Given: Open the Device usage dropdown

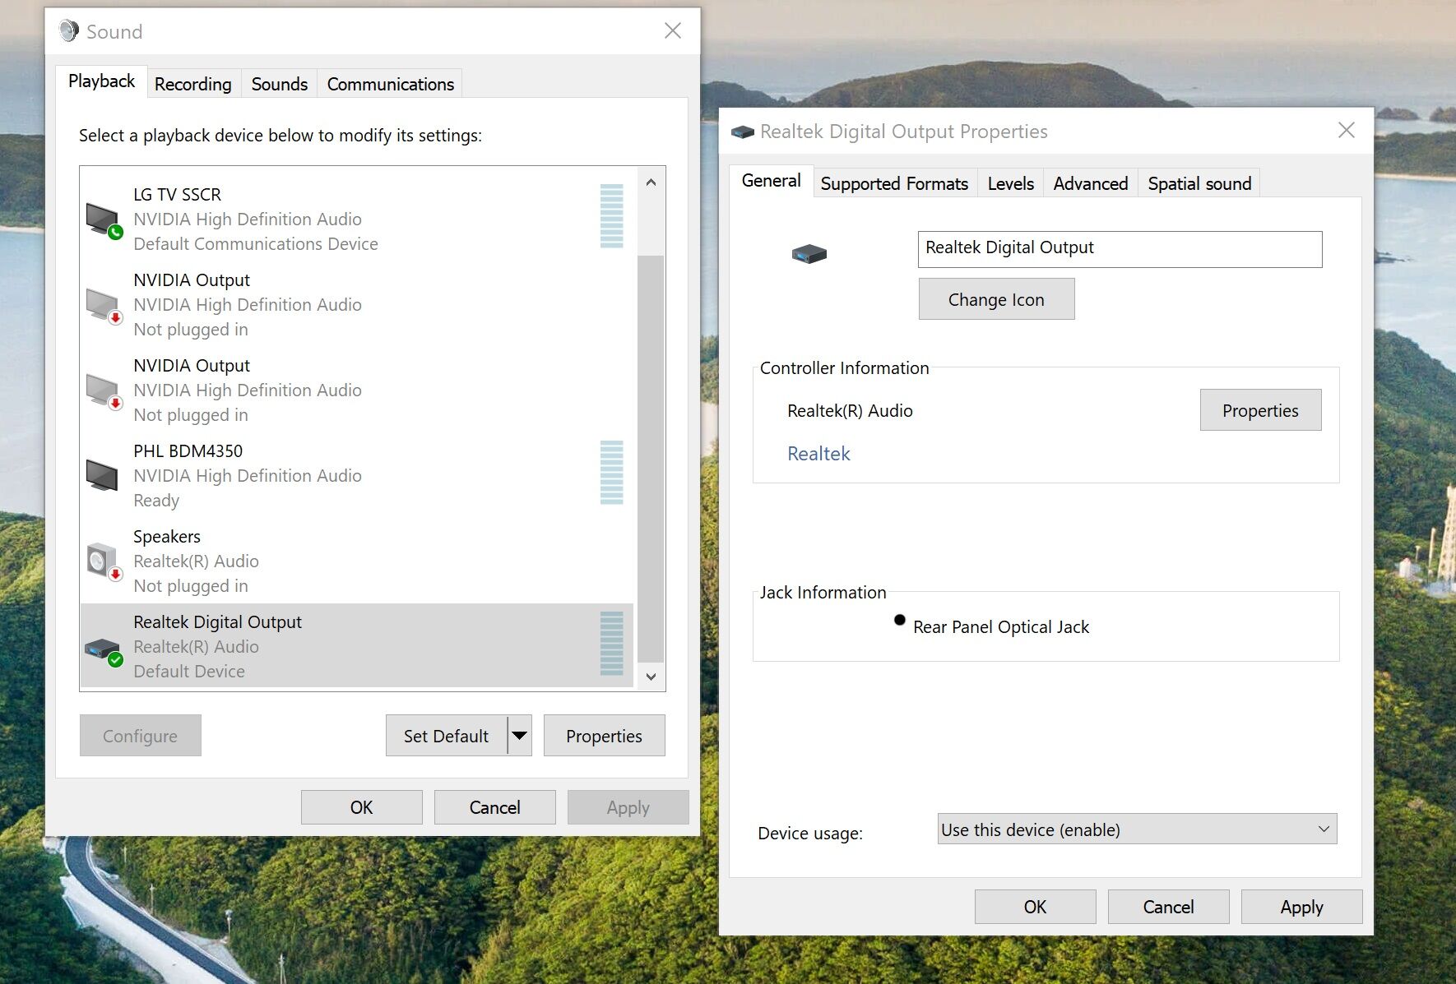Looking at the screenshot, I should coord(1137,829).
